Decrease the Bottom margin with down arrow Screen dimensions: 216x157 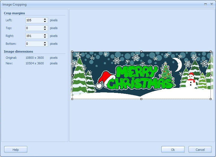pos(45,45)
